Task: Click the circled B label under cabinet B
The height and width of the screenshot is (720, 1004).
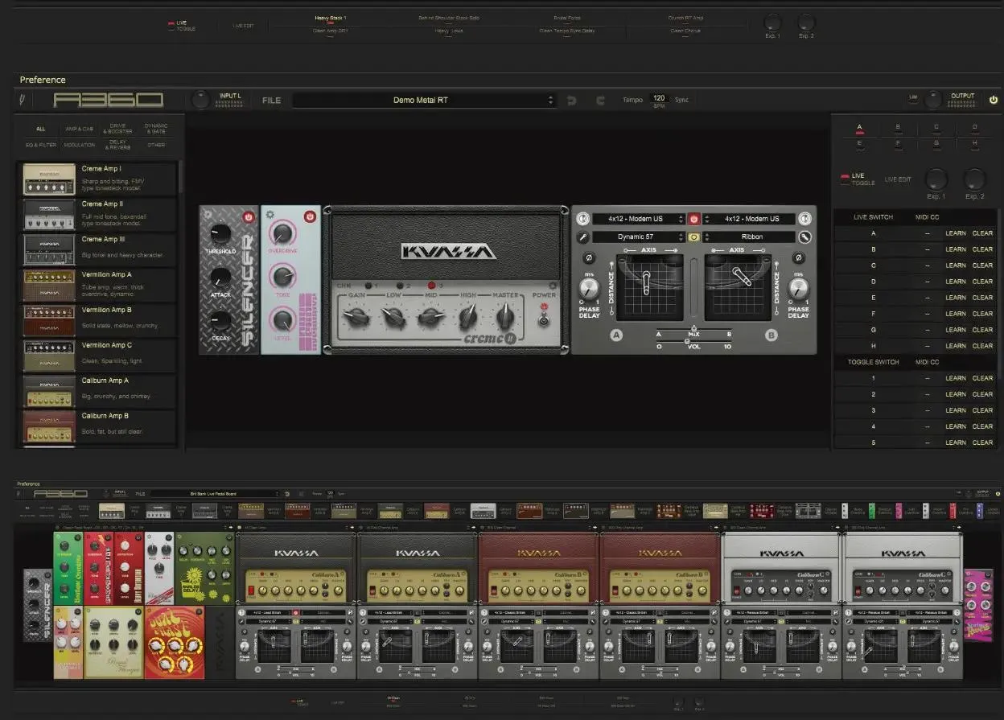Action: coord(772,335)
